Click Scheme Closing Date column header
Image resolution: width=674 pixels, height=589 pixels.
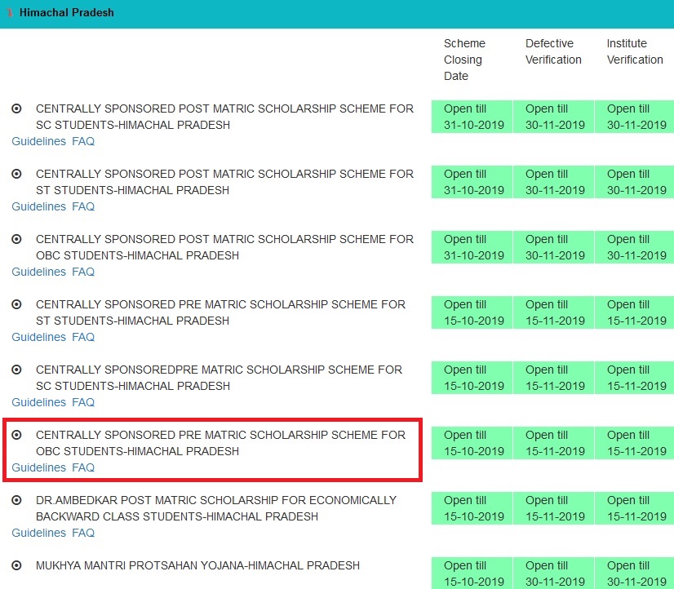pyautogui.click(x=464, y=60)
